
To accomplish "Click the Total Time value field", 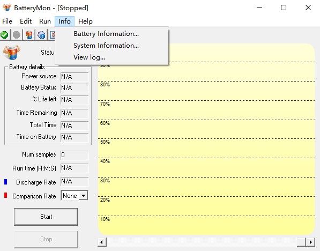I will [75, 125].
